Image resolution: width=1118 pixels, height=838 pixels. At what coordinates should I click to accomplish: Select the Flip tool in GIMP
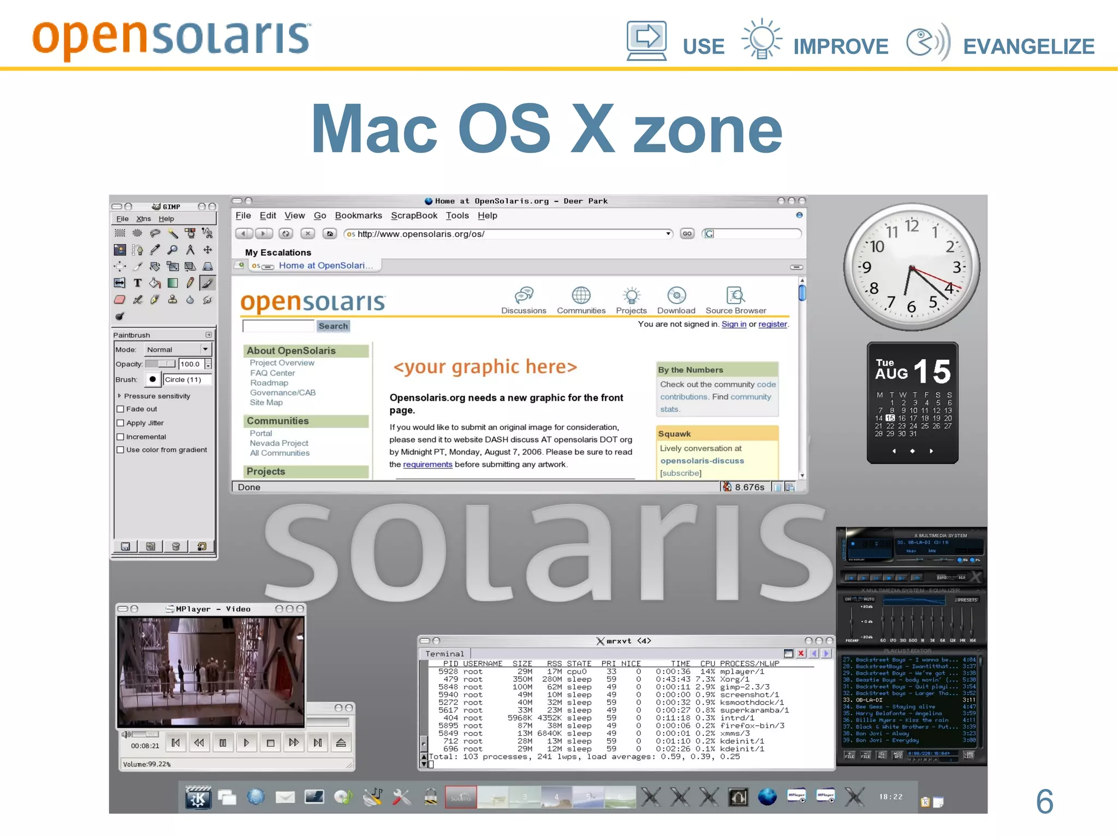coord(120,283)
